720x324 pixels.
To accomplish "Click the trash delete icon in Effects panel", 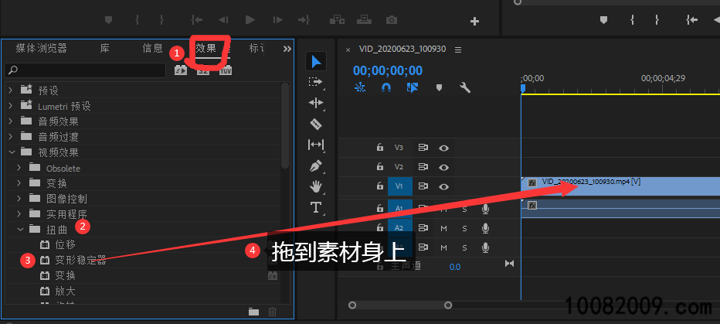I will click(272, 312).
